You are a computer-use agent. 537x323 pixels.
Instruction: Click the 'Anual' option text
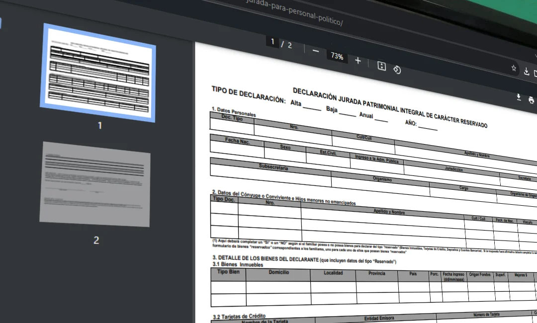click(x=366, y=115)
